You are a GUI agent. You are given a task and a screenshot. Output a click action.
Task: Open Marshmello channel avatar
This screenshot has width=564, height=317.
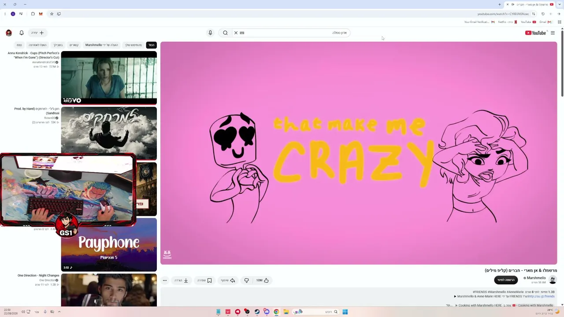[x=553, y=280]
